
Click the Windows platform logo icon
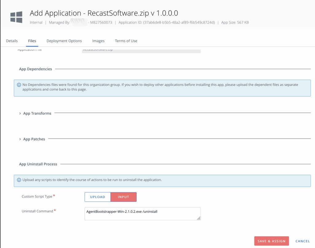[x=16, y=17]
